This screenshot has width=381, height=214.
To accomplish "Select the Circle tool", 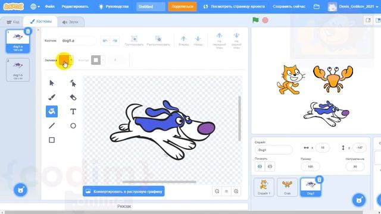I will click(x=73, y=125).
